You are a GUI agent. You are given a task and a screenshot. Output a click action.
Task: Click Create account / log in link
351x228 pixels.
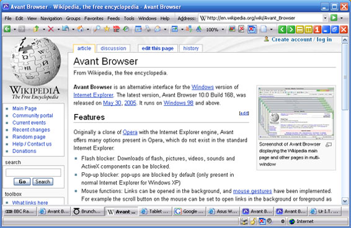[302, 40]
